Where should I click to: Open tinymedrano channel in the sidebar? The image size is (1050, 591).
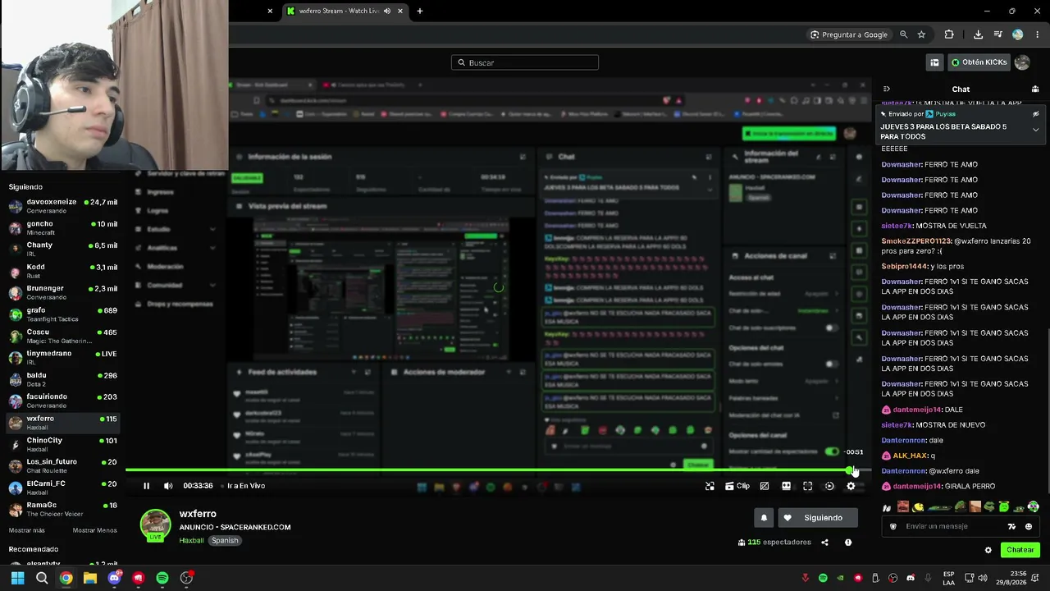click(62, 358)
